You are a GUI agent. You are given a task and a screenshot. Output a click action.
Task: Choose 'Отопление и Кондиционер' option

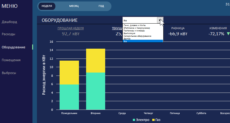[x=136, y=28]
